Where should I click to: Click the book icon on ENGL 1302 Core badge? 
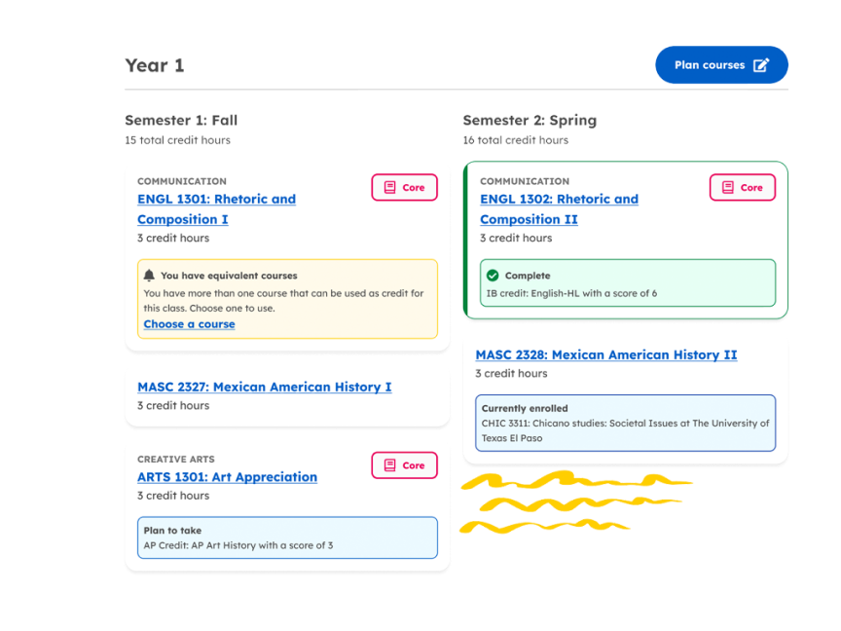tap(727, 188)
